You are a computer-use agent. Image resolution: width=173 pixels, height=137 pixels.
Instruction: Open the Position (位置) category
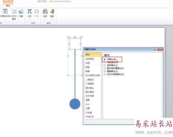click(x=93, y=109)
